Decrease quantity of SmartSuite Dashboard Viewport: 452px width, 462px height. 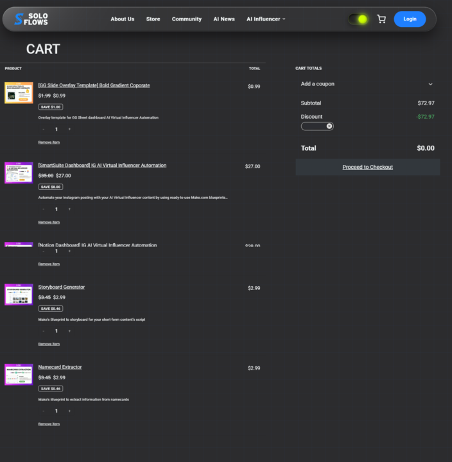click(44, 209)
